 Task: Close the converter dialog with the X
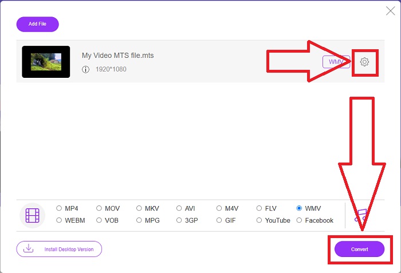click(390, 10)
